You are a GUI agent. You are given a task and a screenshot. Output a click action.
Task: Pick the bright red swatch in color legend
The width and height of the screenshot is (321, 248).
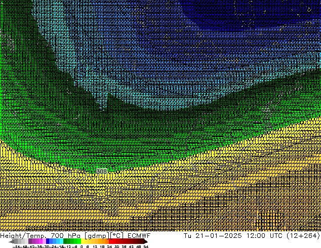tap(111, 241)
